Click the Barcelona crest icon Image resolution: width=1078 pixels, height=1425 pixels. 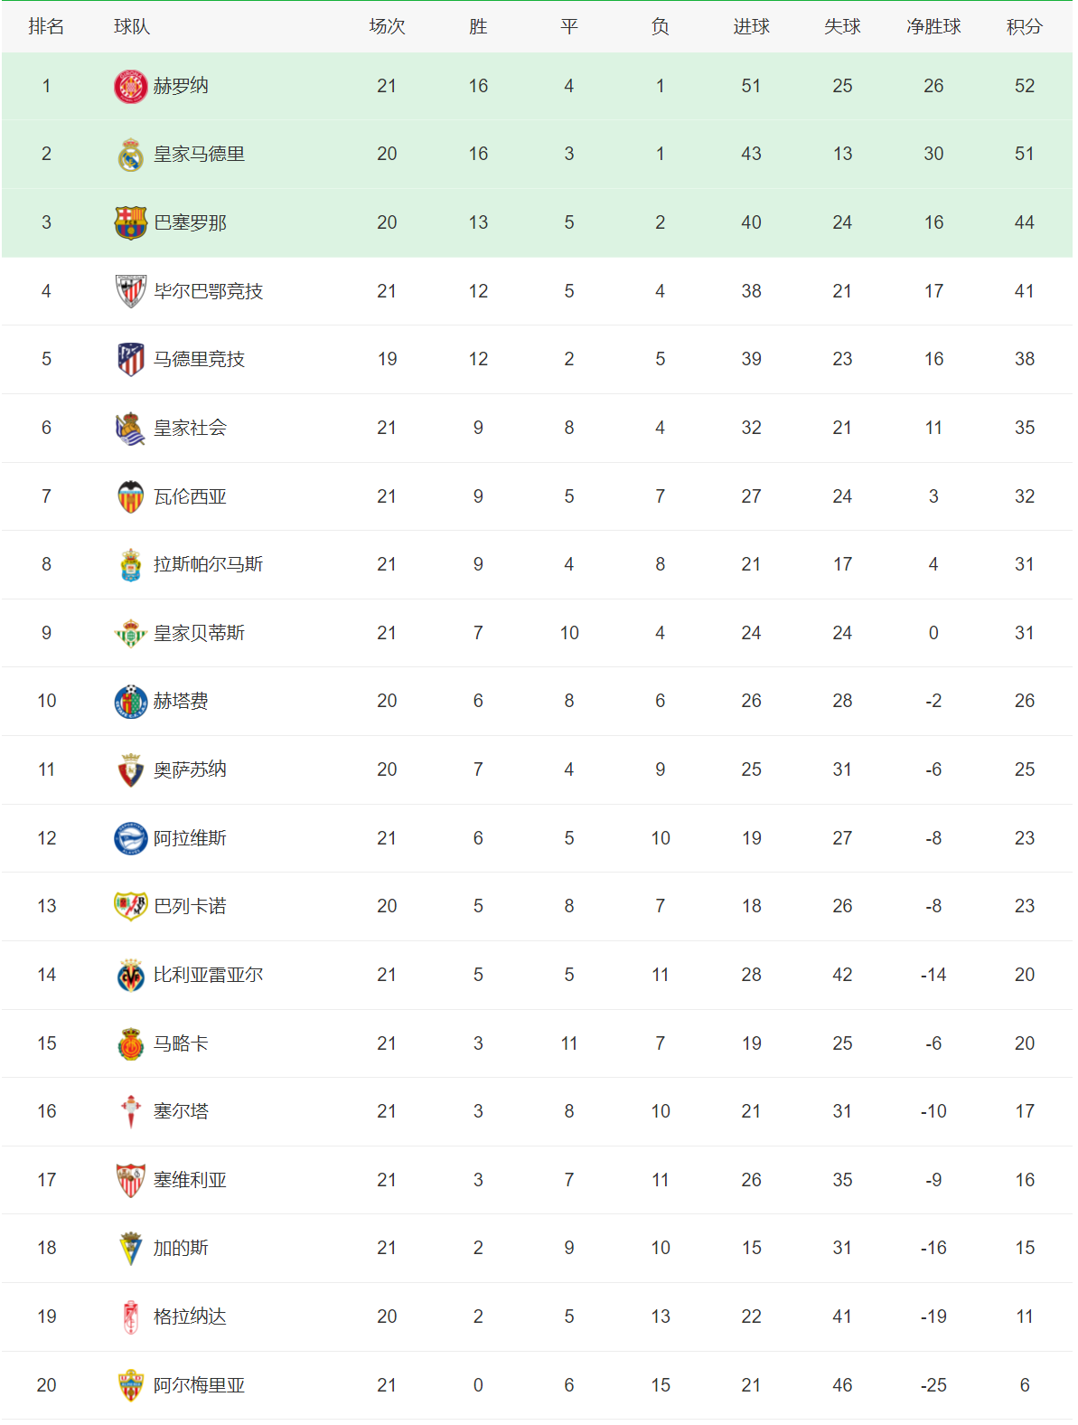click(x=130, y=223)
